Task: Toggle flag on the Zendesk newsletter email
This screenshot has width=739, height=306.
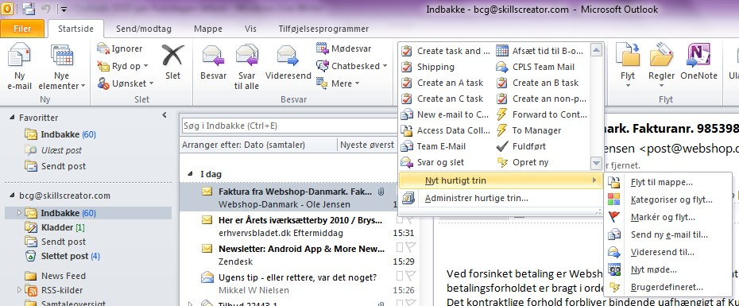Action: click(411, 247)
